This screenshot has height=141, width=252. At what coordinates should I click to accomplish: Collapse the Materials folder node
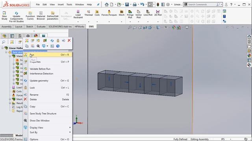(10, 56)
